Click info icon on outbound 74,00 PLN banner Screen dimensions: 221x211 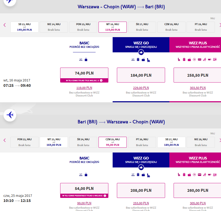pyautogui.click(x=101, y=80)
